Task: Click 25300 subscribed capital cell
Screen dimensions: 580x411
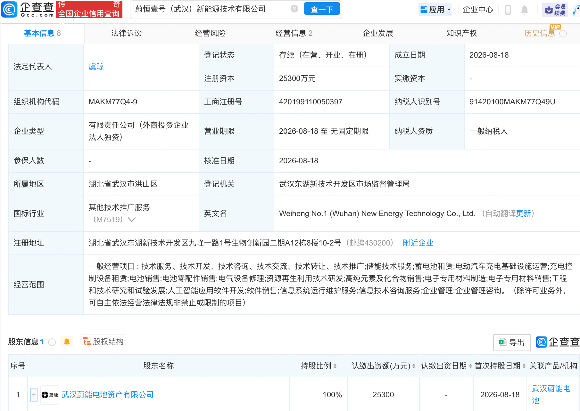Action: (x=383, y=395)
